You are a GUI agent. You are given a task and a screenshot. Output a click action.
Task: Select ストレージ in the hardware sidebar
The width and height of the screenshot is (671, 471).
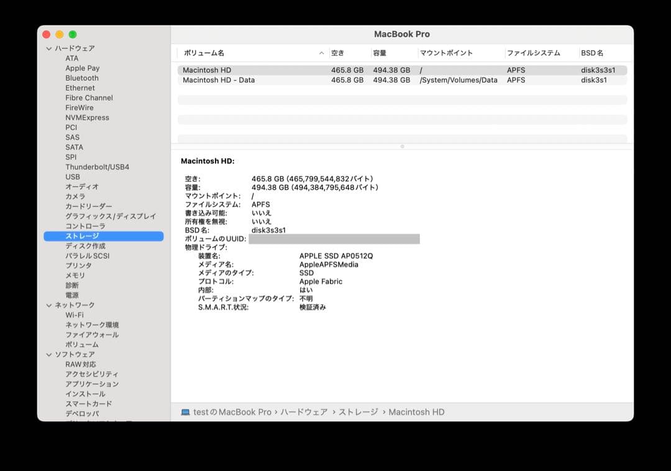pyautogui.click(x=80, y=236)
